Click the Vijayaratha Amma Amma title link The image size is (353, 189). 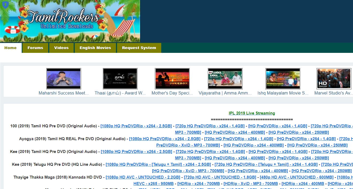225,93
